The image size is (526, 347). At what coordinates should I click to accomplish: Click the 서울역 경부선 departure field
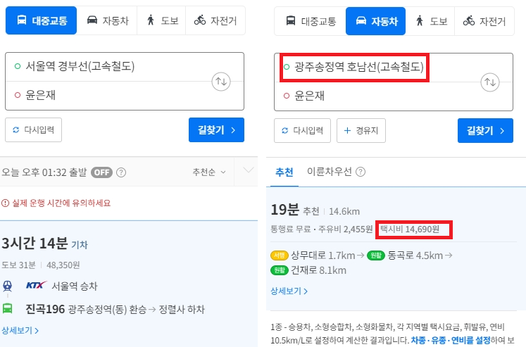click(106, 67)
